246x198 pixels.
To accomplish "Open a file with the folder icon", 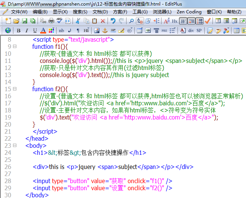I will pyautogui.click(x=16, y=21).
